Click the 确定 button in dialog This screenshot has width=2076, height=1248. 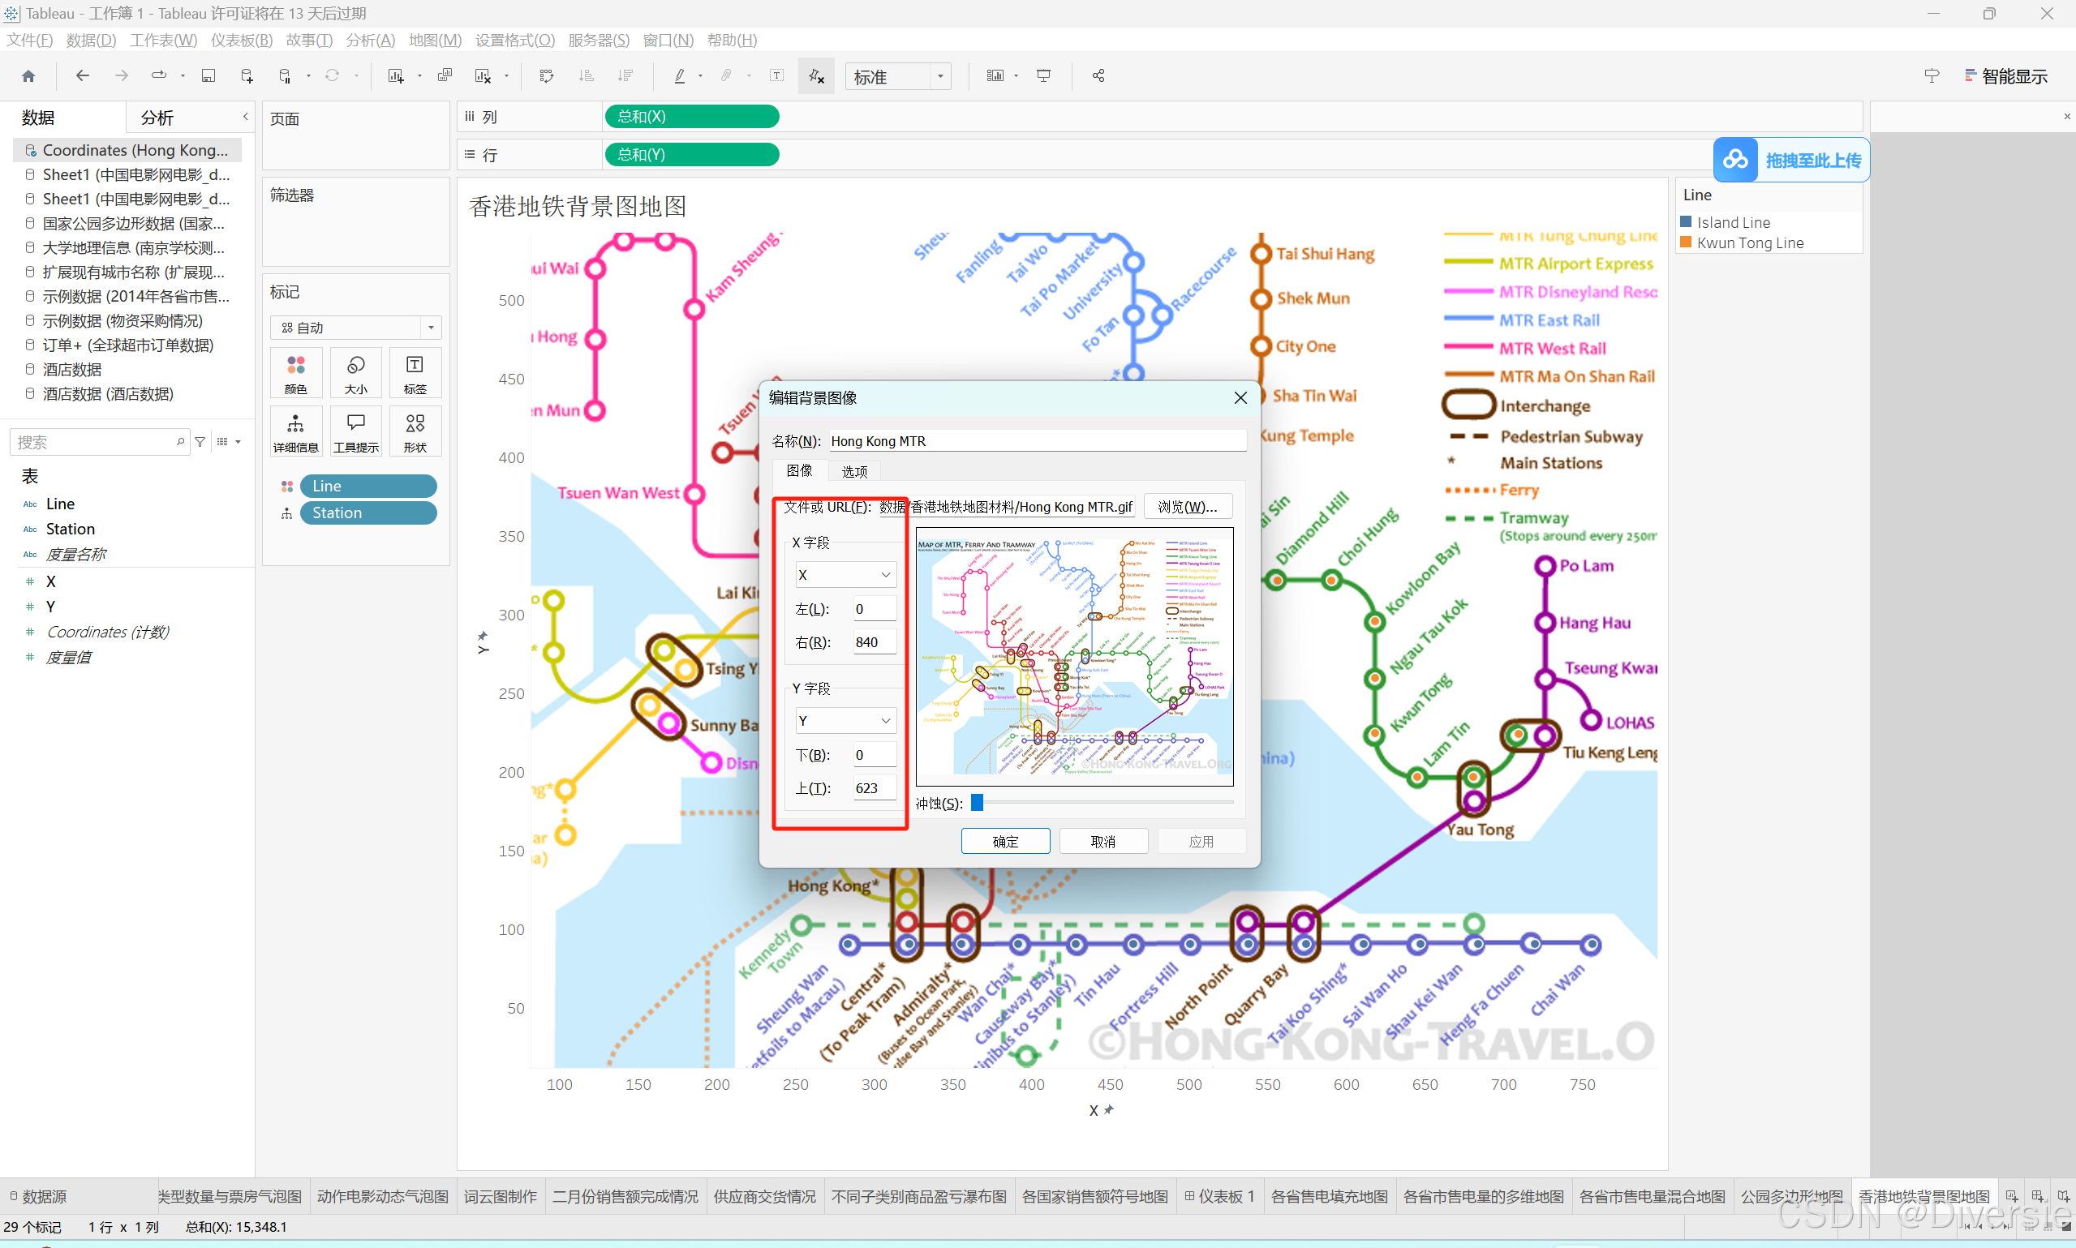tap(1005, 842)
